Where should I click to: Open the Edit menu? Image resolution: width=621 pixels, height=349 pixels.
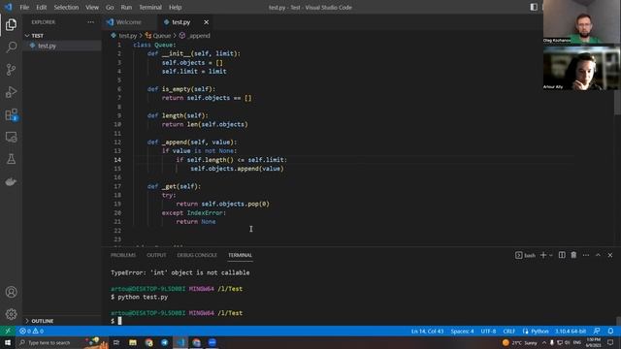click(x=41, y=7)
